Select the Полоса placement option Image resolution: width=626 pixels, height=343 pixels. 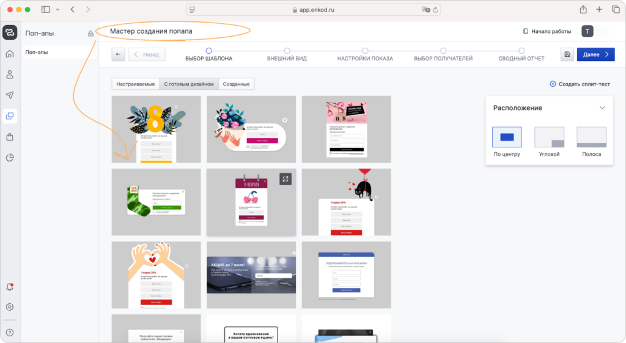592,142
